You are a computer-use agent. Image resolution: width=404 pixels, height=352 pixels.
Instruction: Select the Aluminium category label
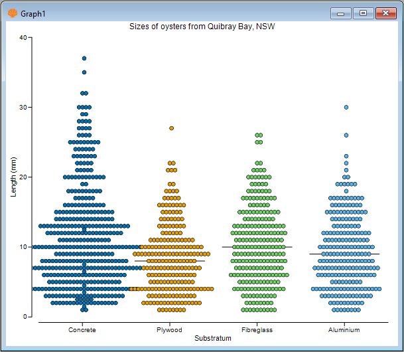click(x=344, y=329)
